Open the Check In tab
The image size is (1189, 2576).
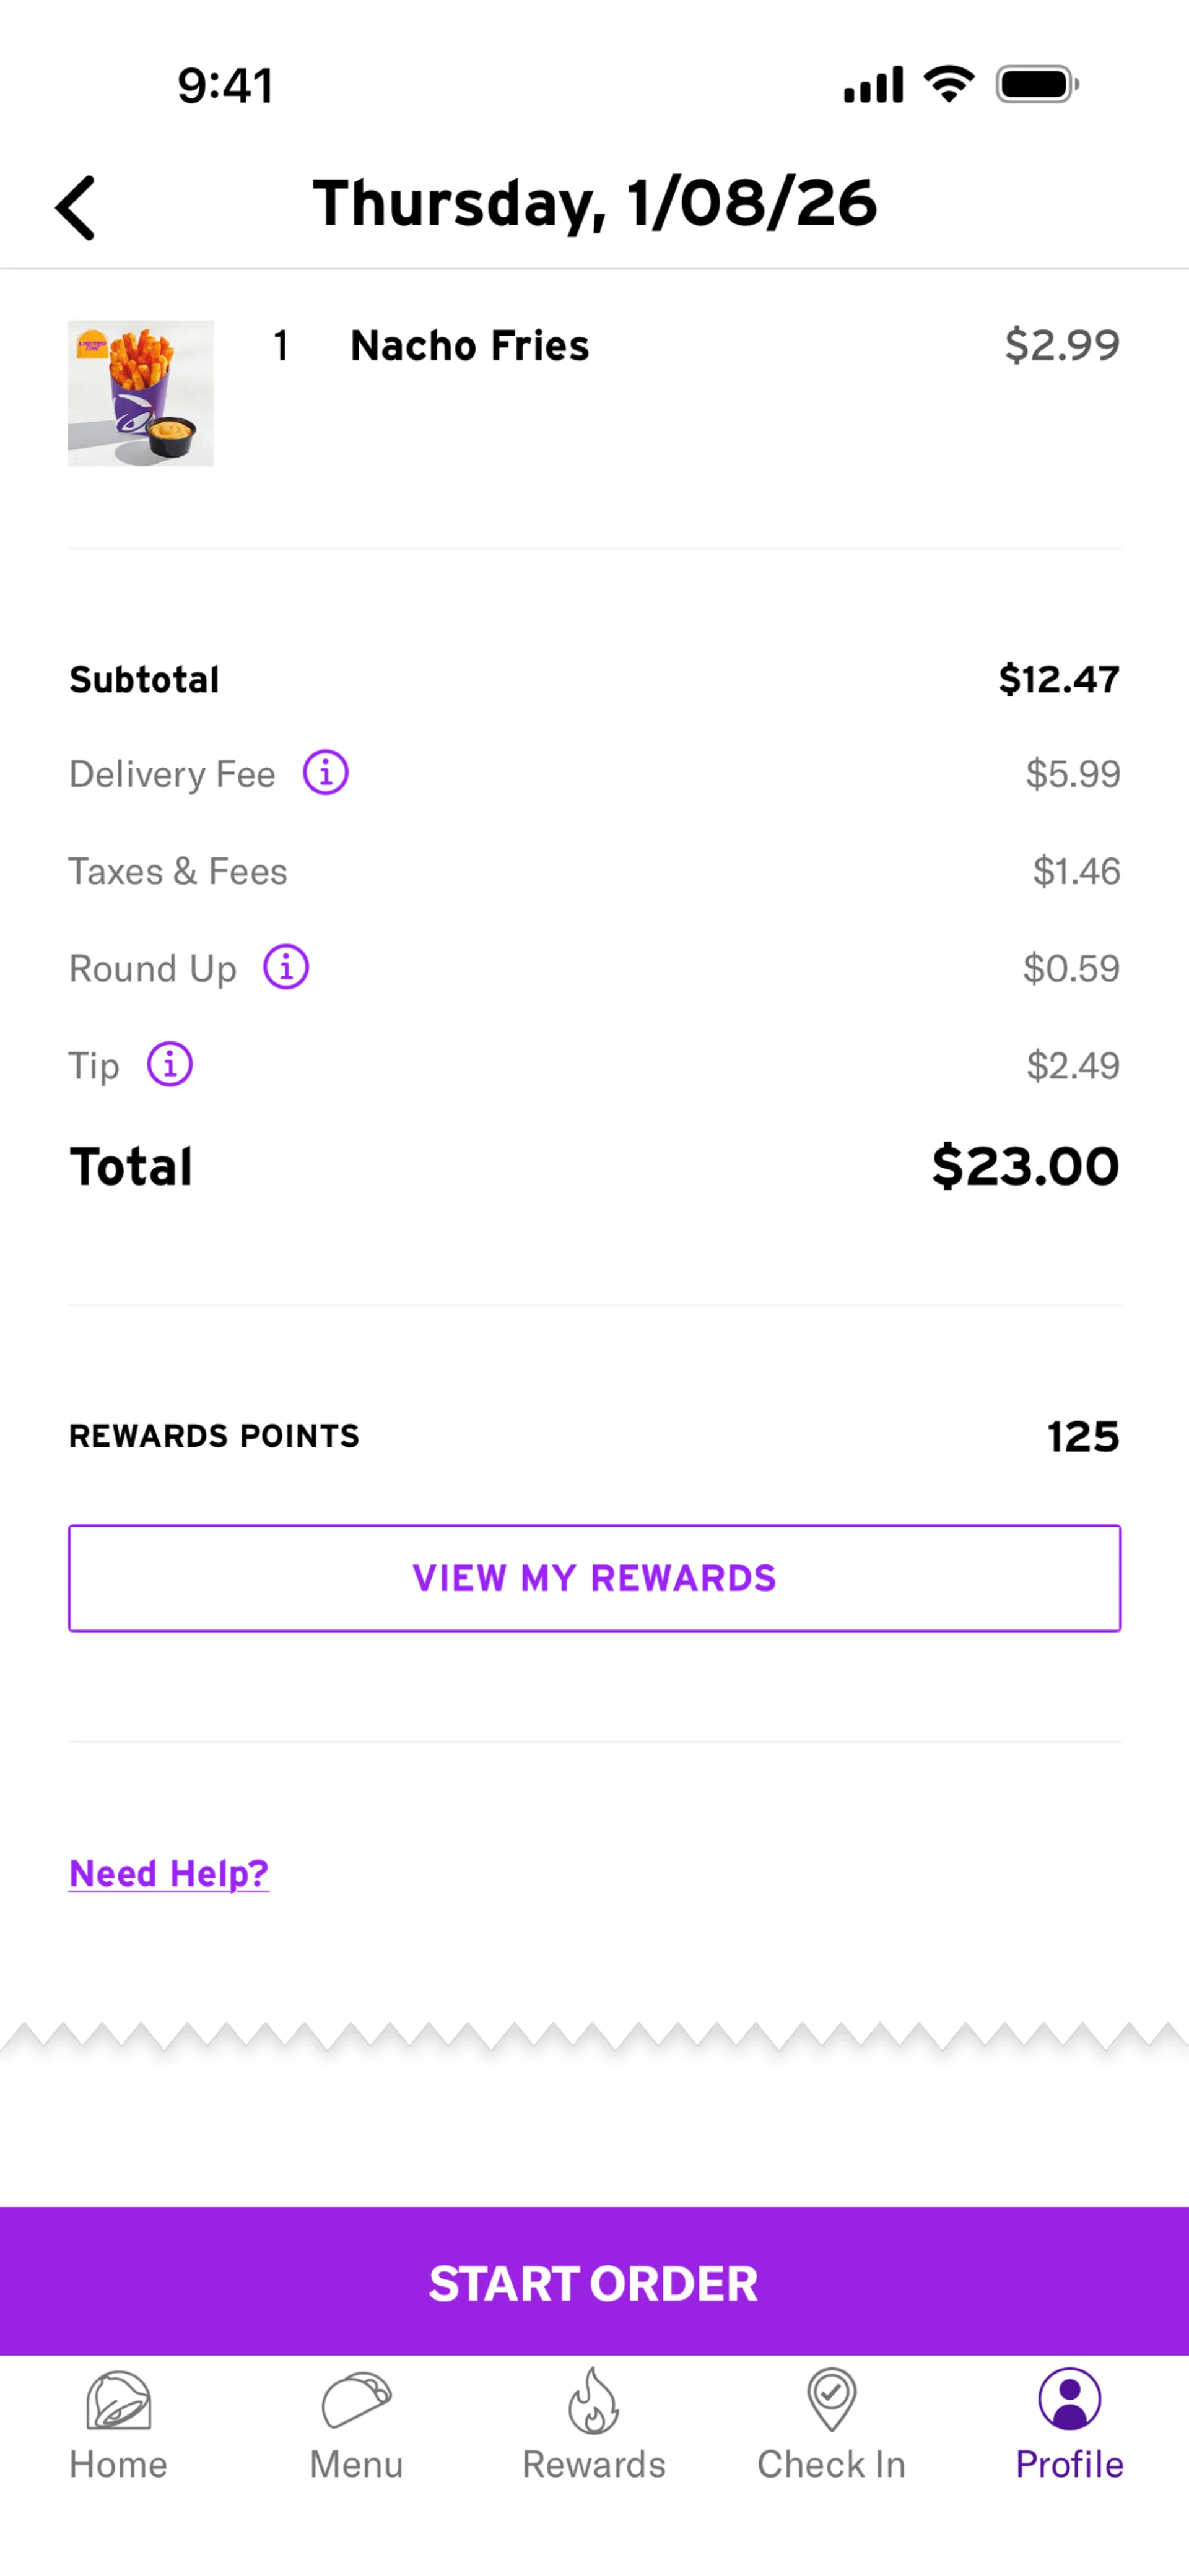[831, 2424]
